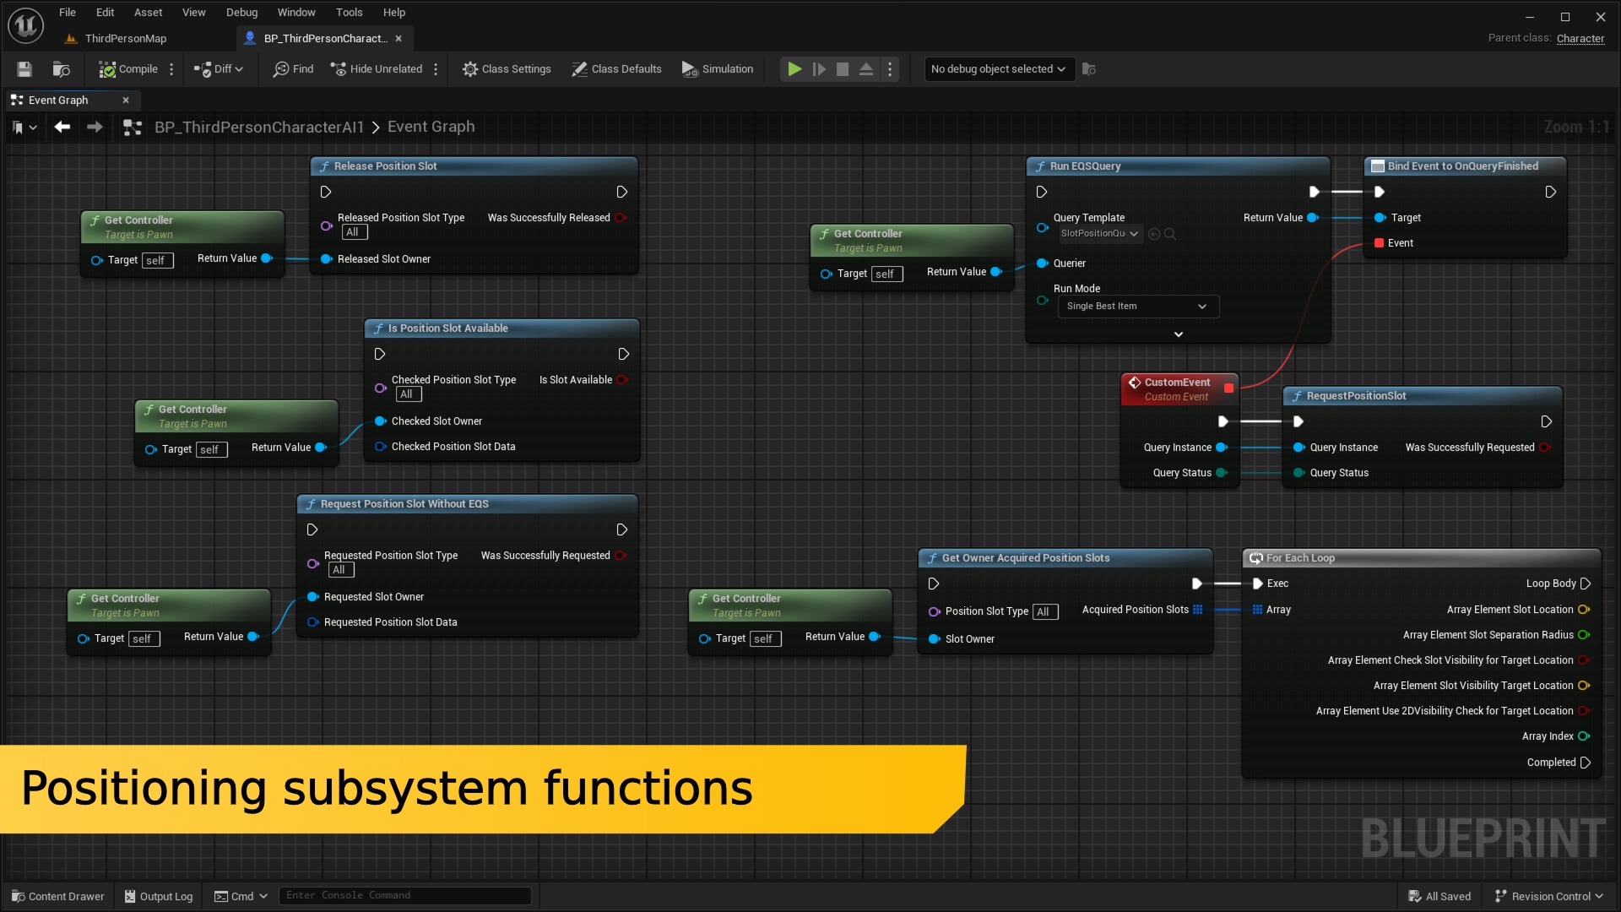Click the Compile button
1621x912 pixels.
(128, 69)
